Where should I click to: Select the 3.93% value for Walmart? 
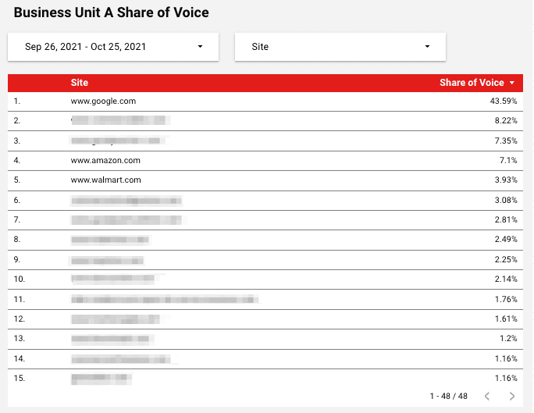click(x=506, y=180)
